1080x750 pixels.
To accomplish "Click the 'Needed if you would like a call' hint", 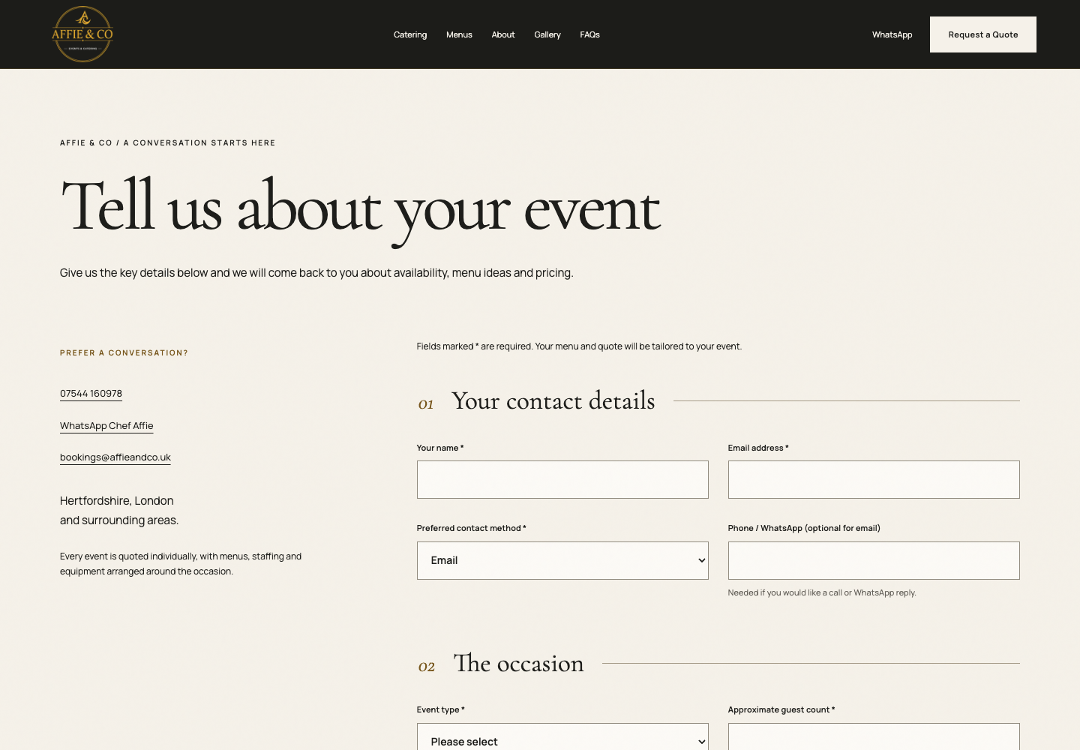I will [822, 593].
